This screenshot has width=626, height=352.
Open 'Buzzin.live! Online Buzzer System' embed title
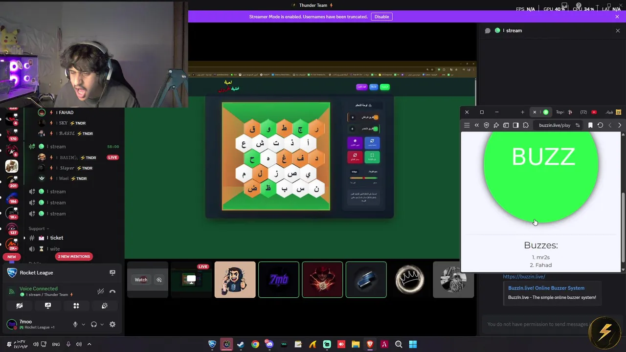point(546,288)
